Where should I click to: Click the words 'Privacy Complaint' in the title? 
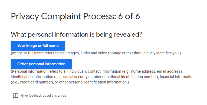tap(46, 17)
